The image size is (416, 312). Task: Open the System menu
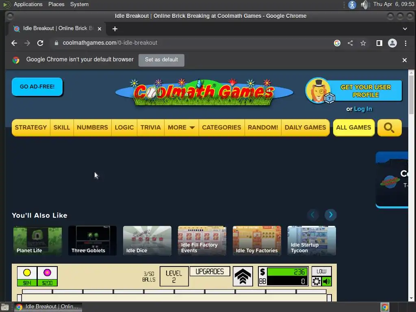click(79, 4)
